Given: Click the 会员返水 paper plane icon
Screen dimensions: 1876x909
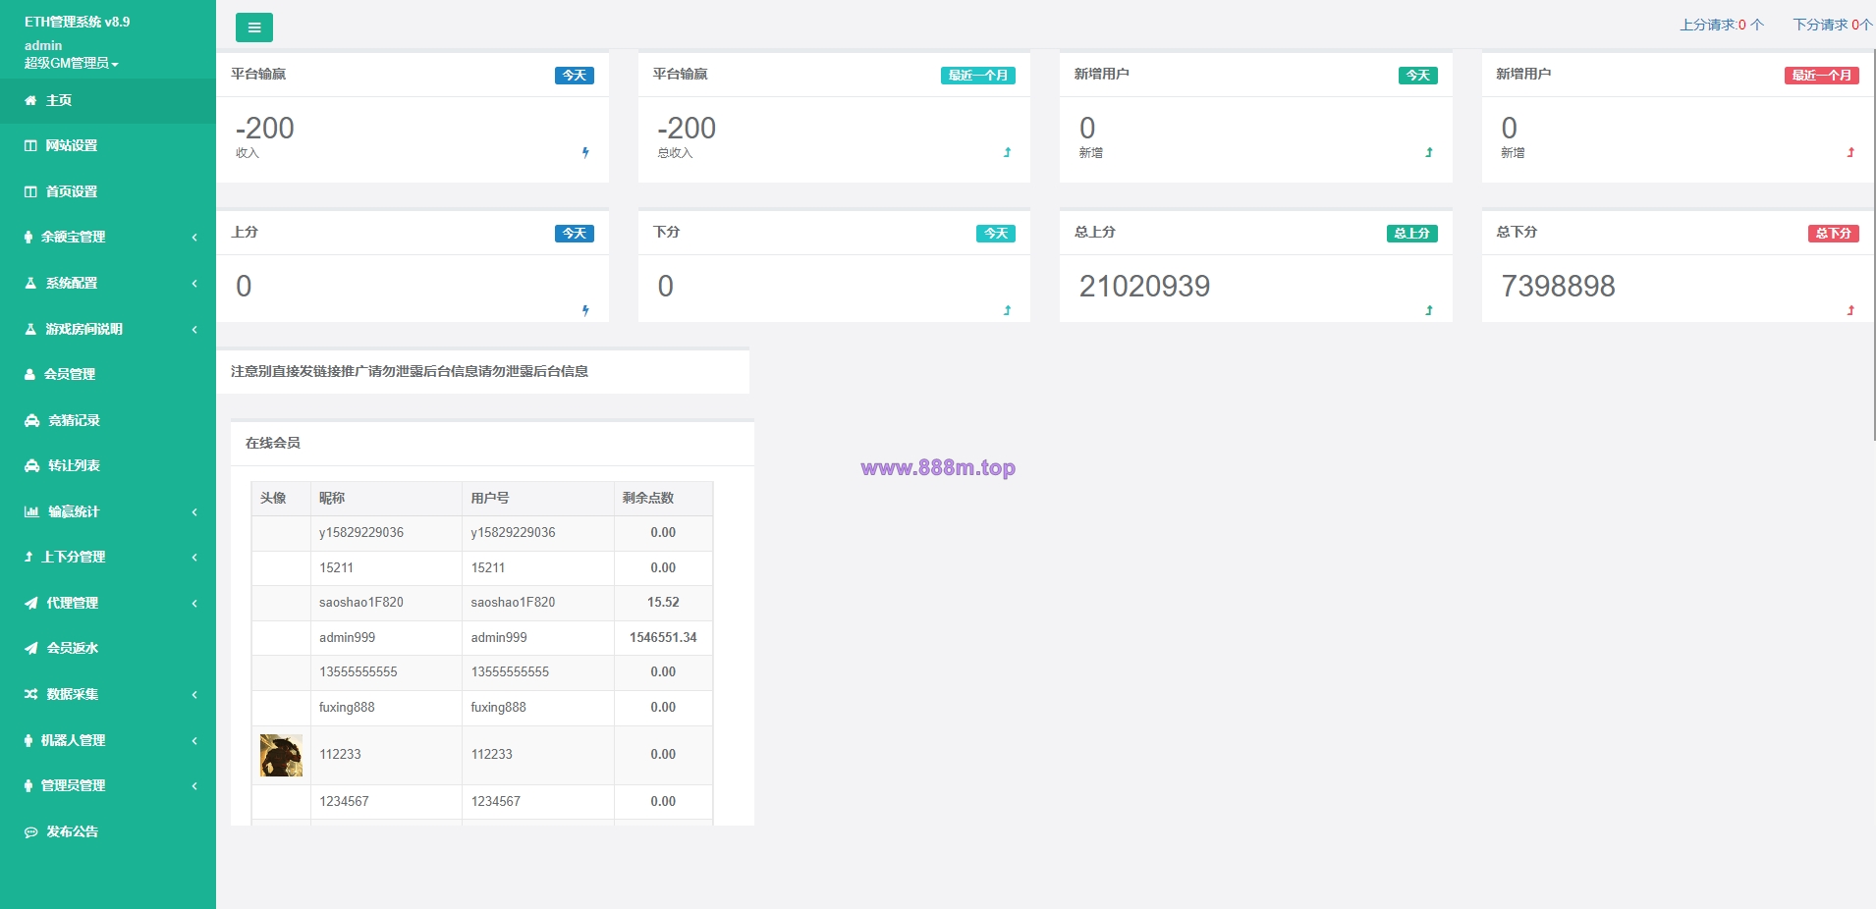Looking at the screenshot, I should coord(30,648).
